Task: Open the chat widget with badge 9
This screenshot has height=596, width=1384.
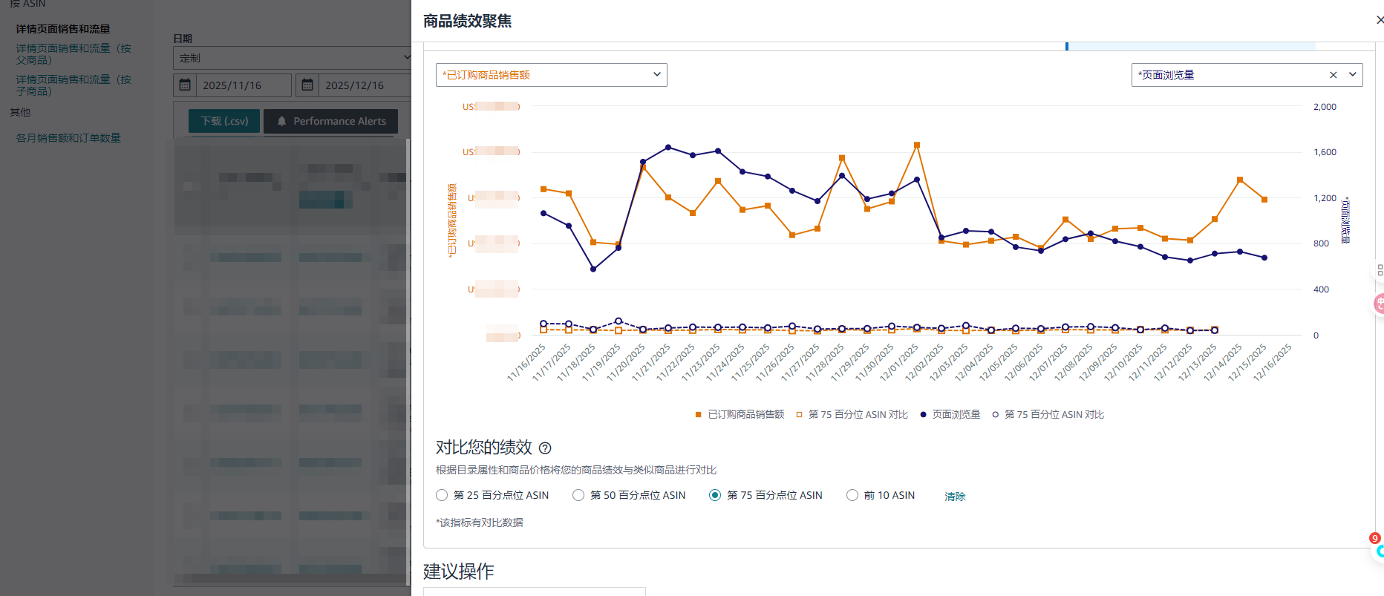Action: (x=1378, y=550)
